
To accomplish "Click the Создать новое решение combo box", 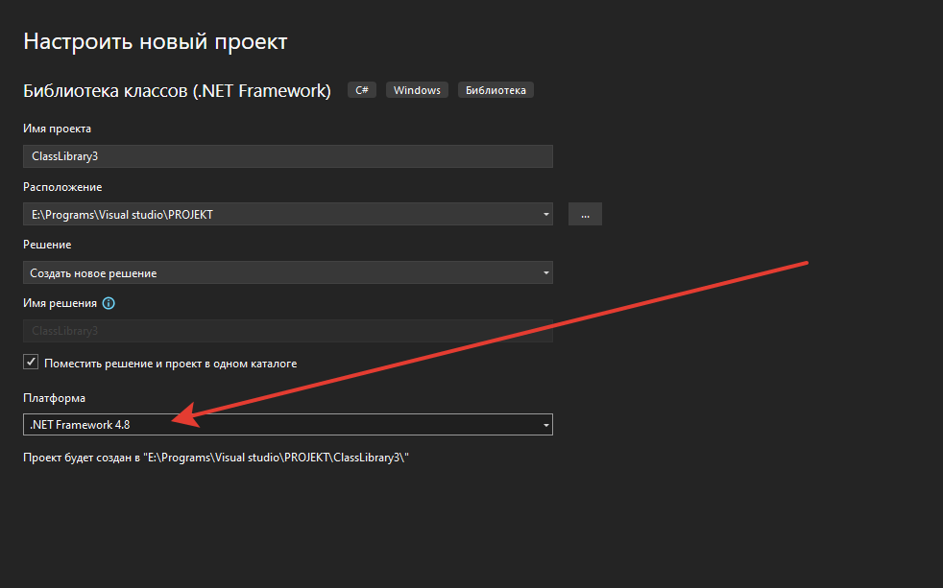I will point(278,273).
